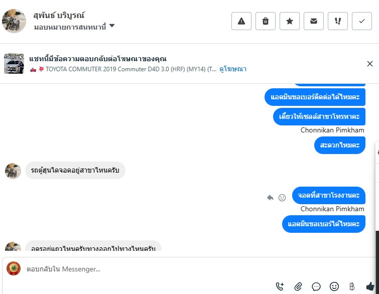The width and height of the screenshot is (379, 294).
Task: Flag conversation priority with exclamation icon
Action: coord(338,21)
